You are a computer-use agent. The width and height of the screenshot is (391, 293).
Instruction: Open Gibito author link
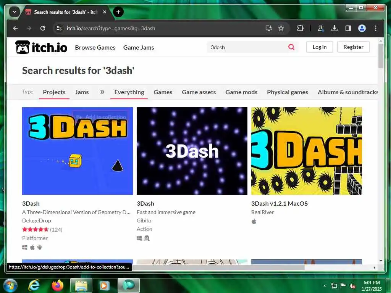click(144, 221)
